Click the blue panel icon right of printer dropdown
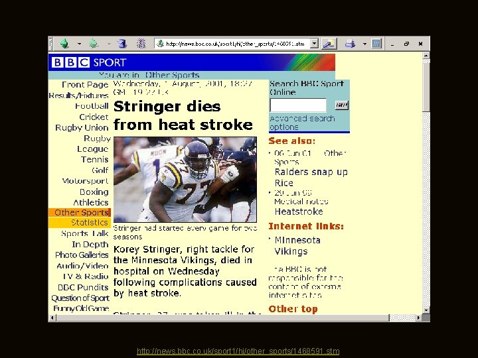 click(376, 44)
